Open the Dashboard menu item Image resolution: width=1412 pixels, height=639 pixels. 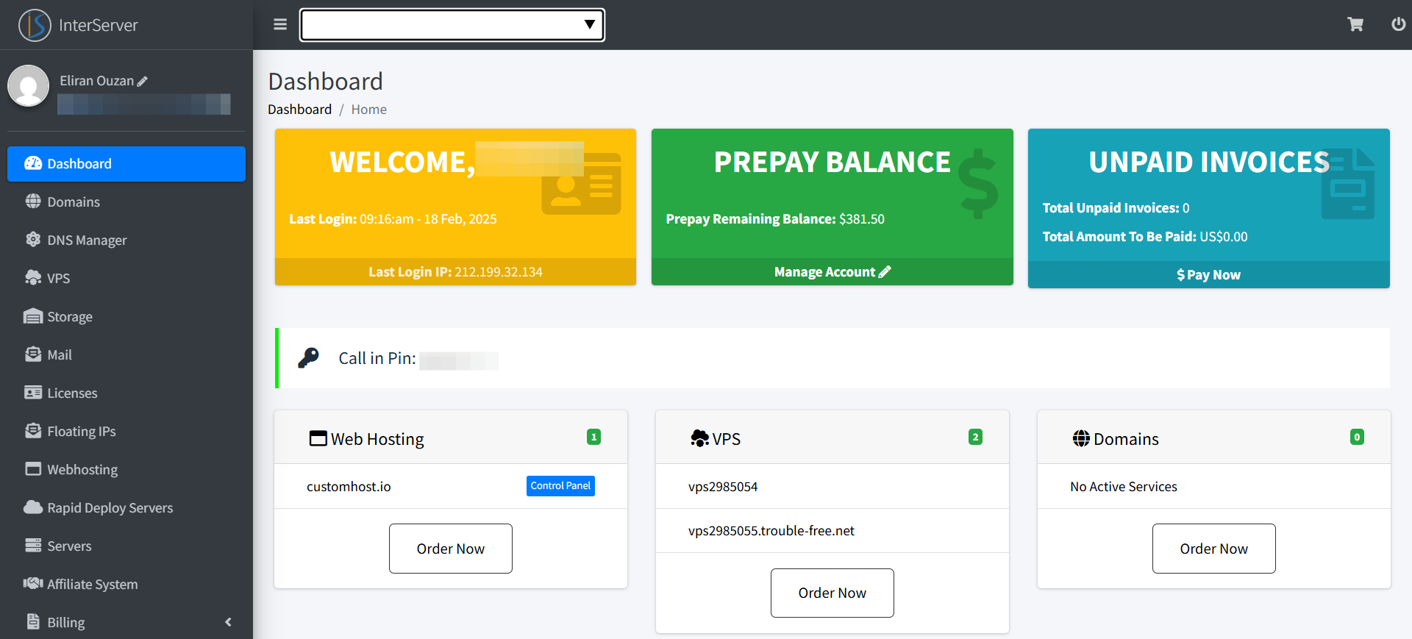(x=126, y=164)
